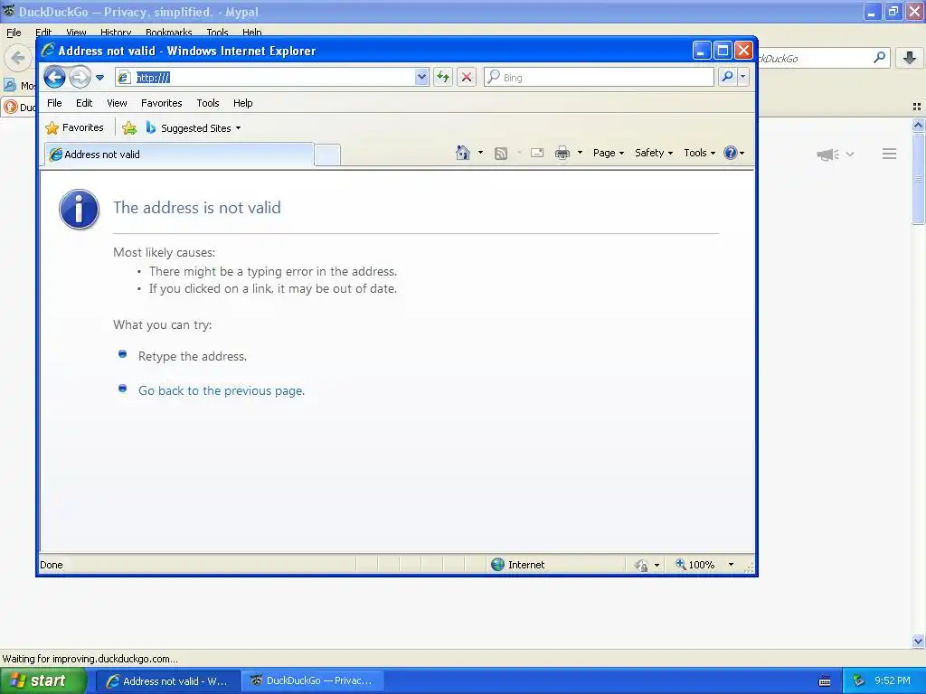Maximize the Internet Explorer window
926x694 pixels.
(x=723, y=51)
